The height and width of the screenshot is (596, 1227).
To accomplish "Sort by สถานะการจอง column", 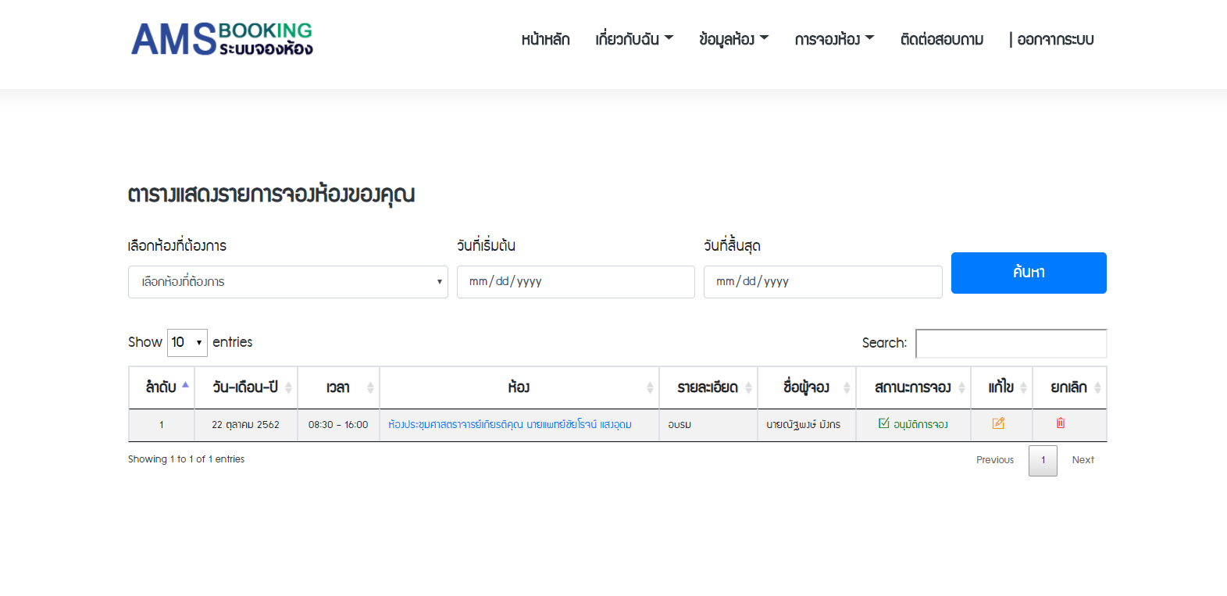I will (913, 387).
